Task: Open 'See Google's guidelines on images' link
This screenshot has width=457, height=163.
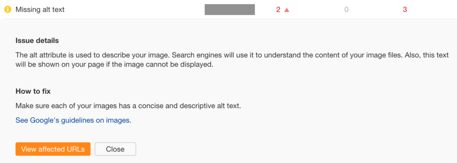Action: pyautogui.click(x=72, y=120)
